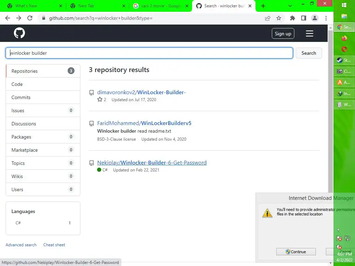Screen dimensions: 355x266
Task: Go back using the browser back arrow
Action: click(8, 18)
